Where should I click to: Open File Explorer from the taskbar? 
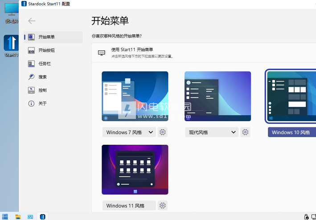[18, 216]
